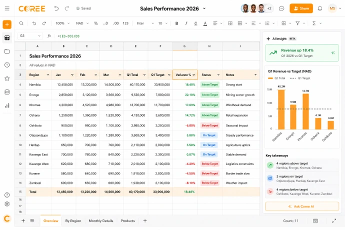
Task: Open notifications bell icon
Action: pos(320,8)
